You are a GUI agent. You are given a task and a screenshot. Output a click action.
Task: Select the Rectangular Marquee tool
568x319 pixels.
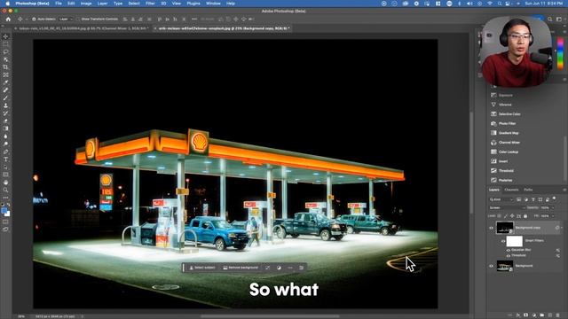[x=6, y=44]
